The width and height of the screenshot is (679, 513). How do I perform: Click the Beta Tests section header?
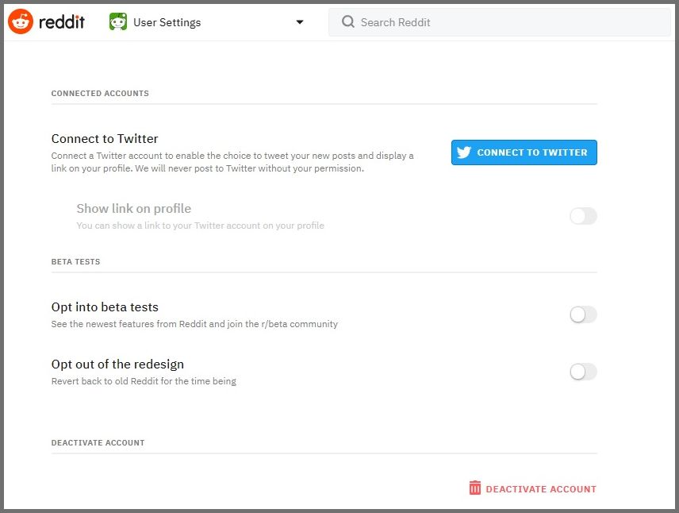[x=75, y=262]
